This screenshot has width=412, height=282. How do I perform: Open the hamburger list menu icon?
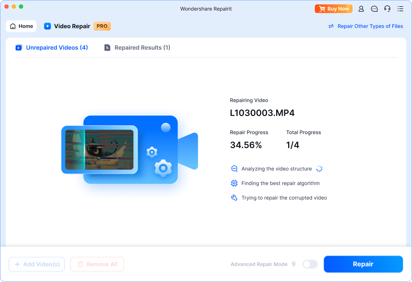point(400,9)
